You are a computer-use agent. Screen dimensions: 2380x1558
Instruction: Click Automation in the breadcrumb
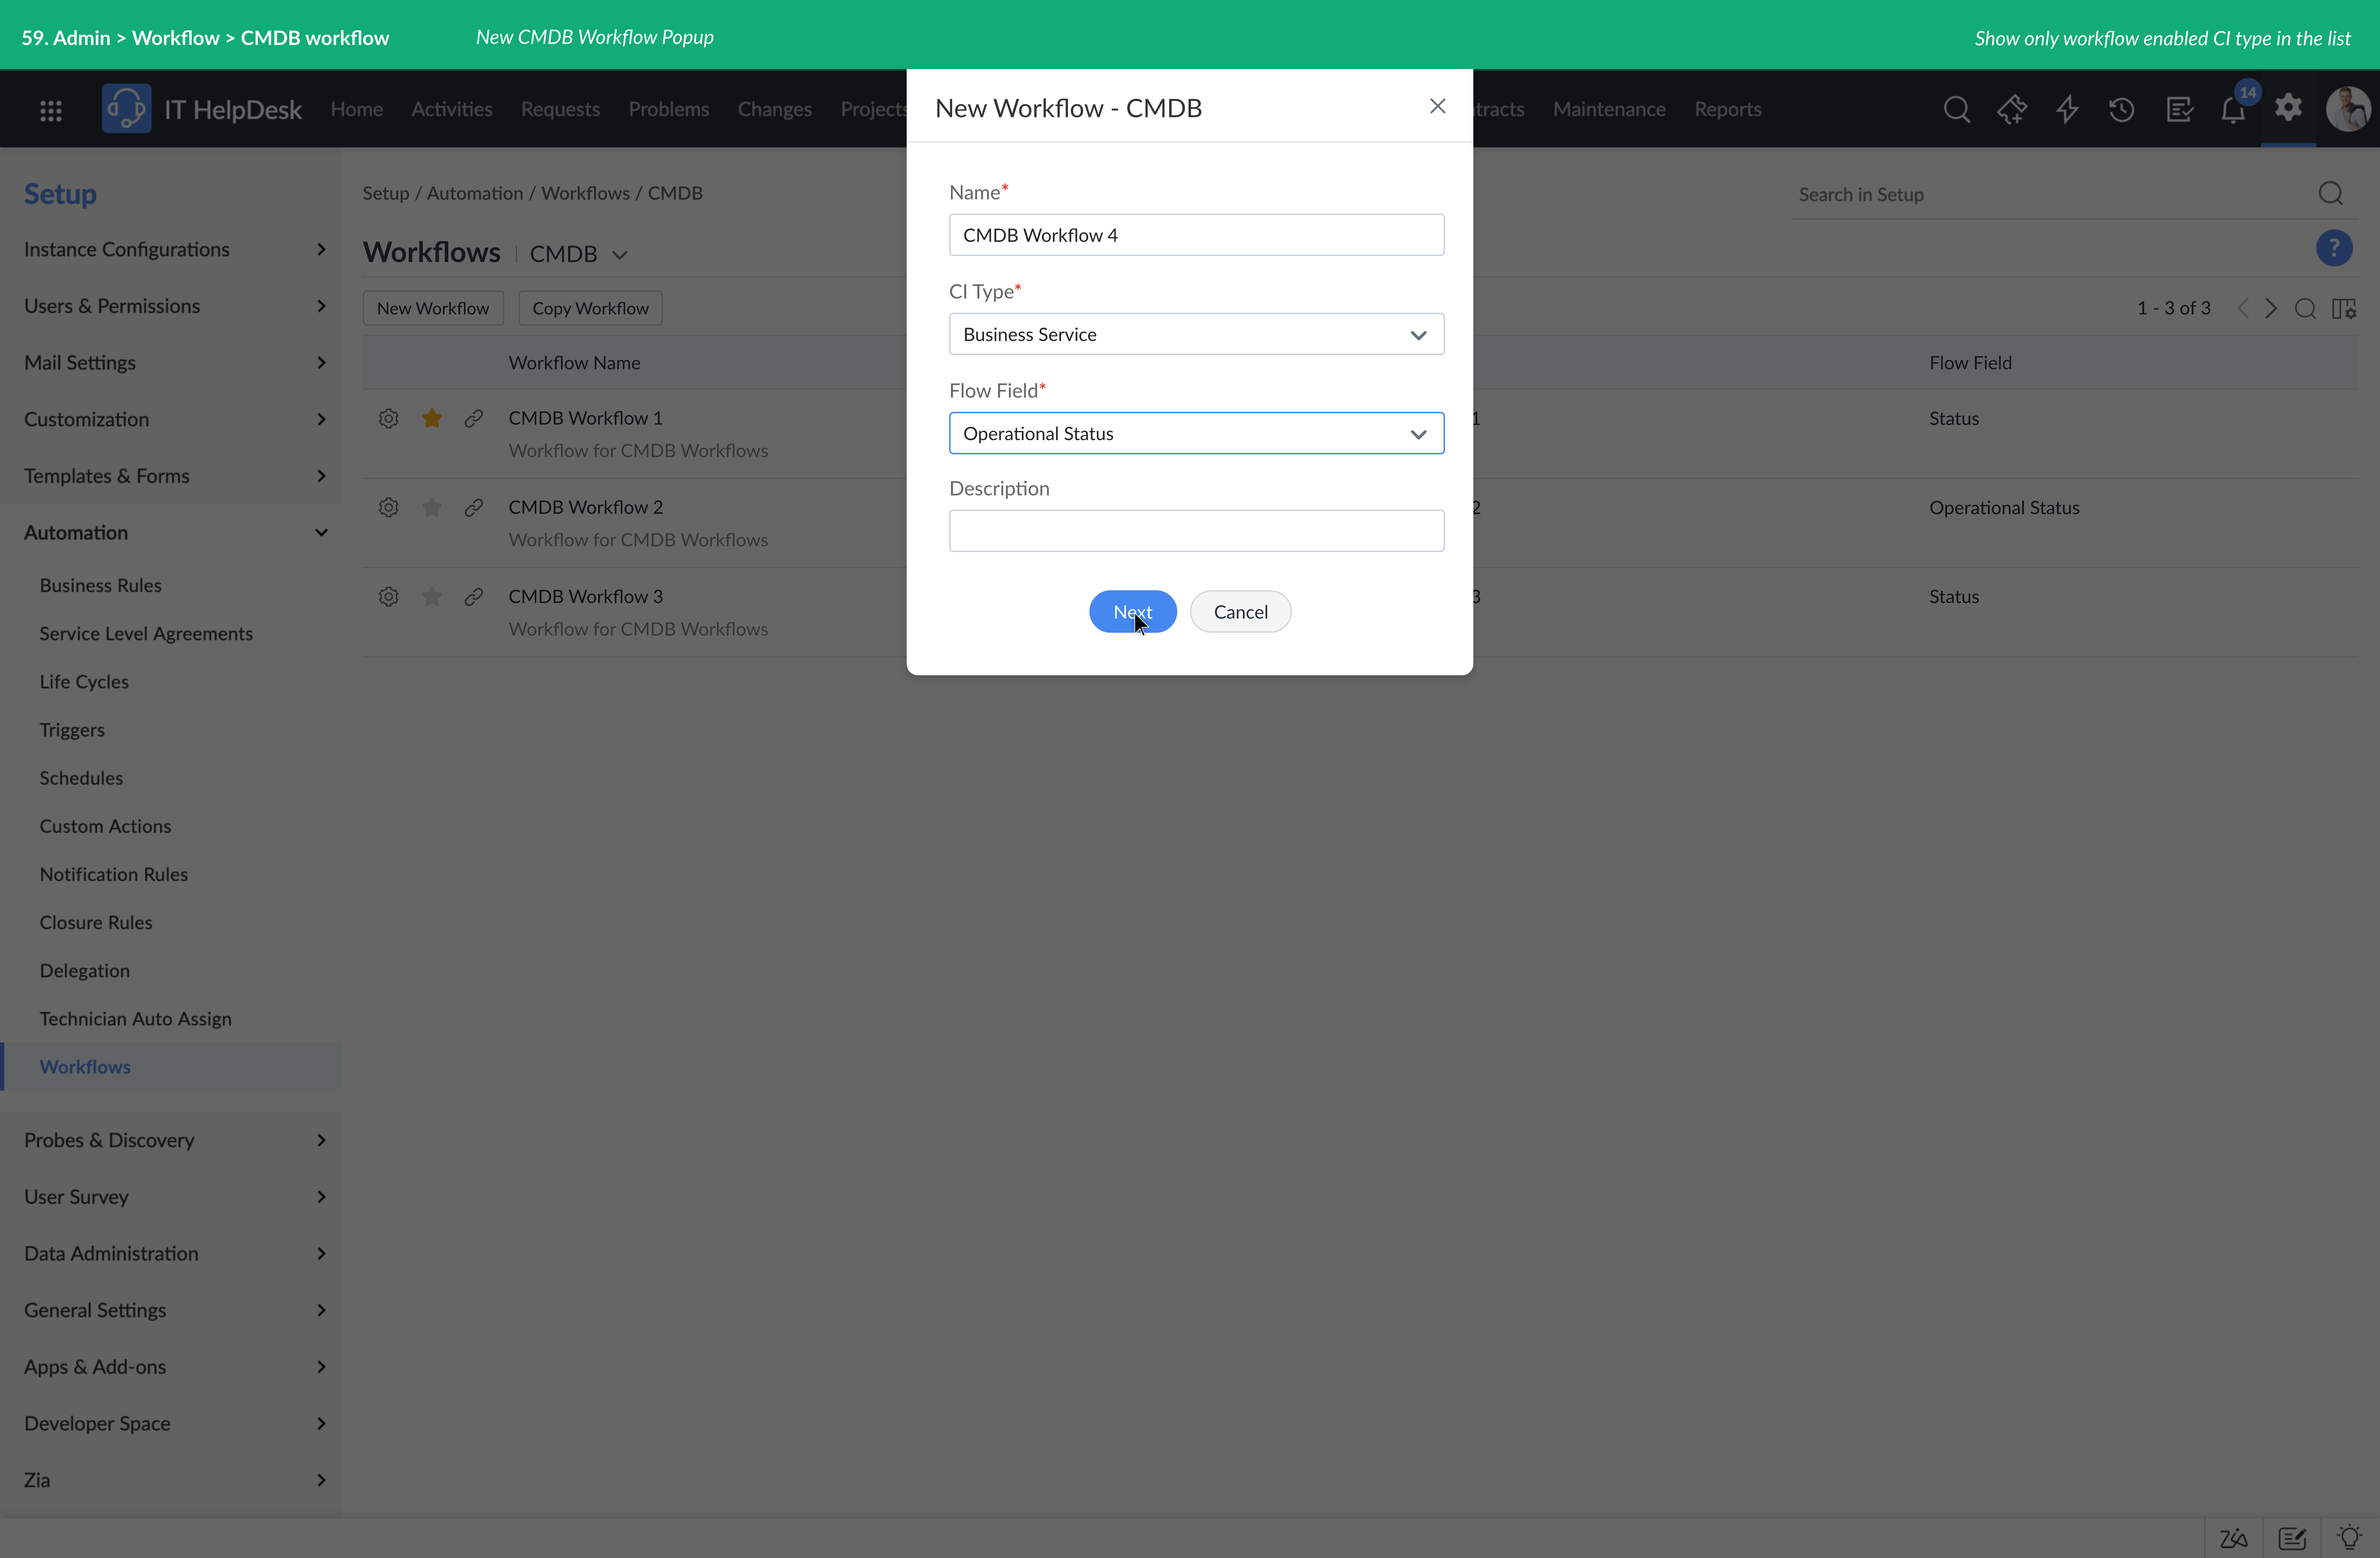[475, 193]
